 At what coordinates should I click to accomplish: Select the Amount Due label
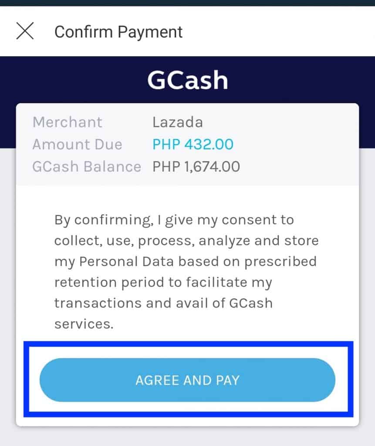click(77, 144)
